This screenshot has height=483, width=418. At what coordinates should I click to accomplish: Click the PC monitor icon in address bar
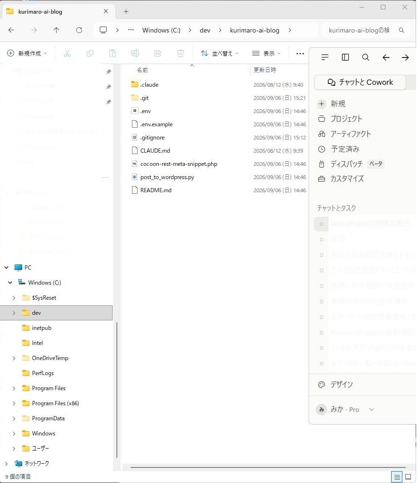click(x=103, y=30)
